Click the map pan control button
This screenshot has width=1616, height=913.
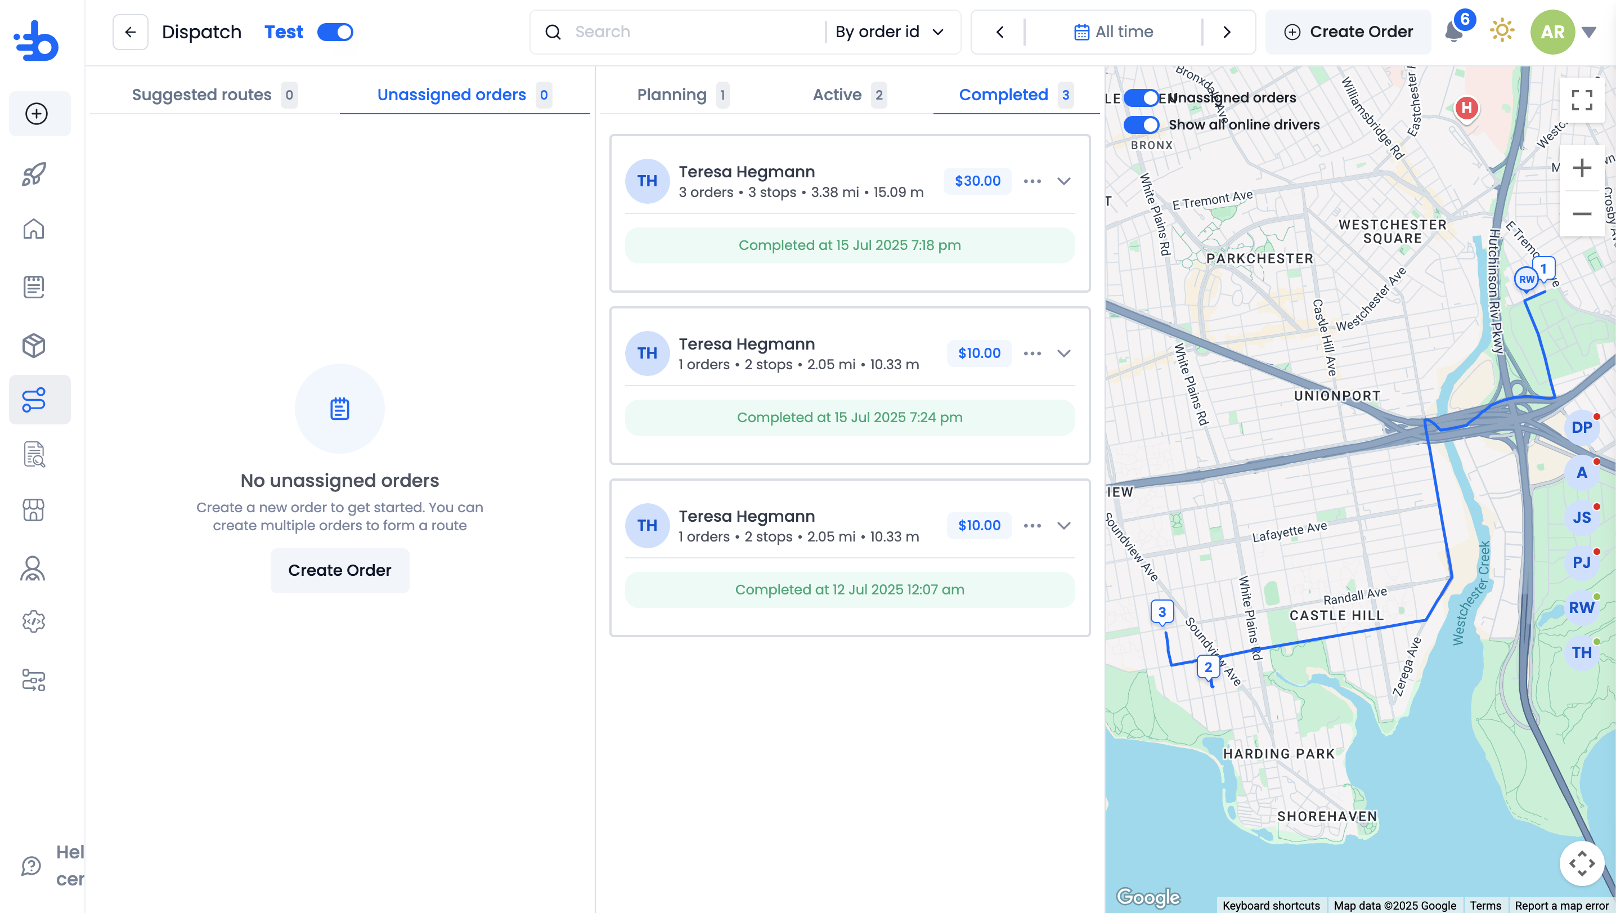pyautogui.click(x=1582, y=863)
